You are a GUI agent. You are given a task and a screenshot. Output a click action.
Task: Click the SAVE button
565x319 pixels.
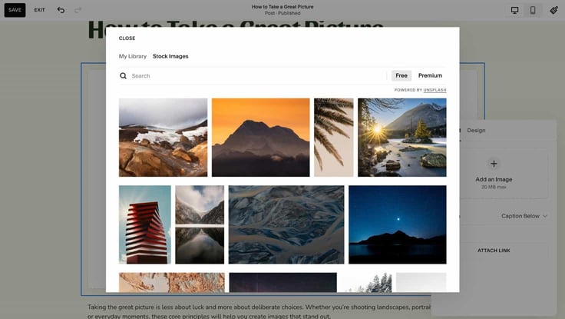(15, 10)
